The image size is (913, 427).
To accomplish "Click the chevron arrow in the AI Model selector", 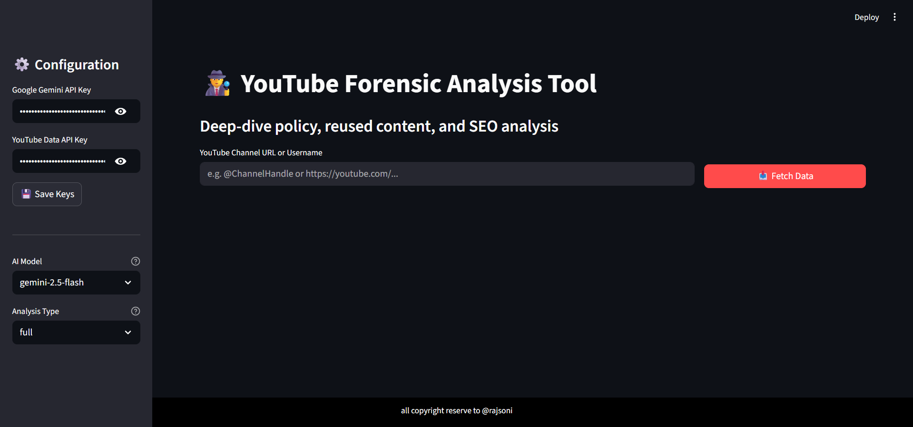I will (x=128, y=283).
